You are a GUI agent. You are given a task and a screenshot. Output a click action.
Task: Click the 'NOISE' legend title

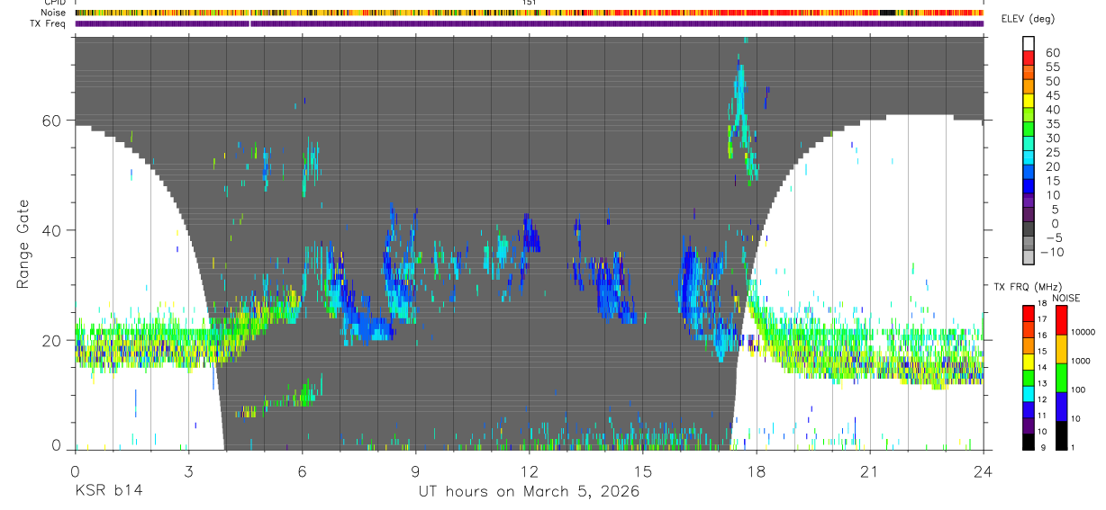coord(1065,298)
